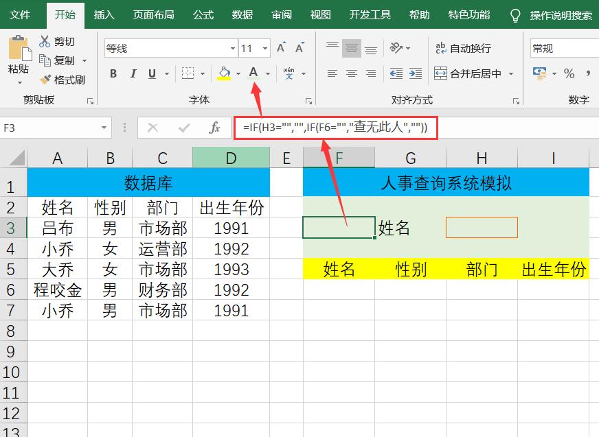Apply underline using the U icon
Image resolution: width=599 pixels, height=437 pixels.
pos(150,73)
